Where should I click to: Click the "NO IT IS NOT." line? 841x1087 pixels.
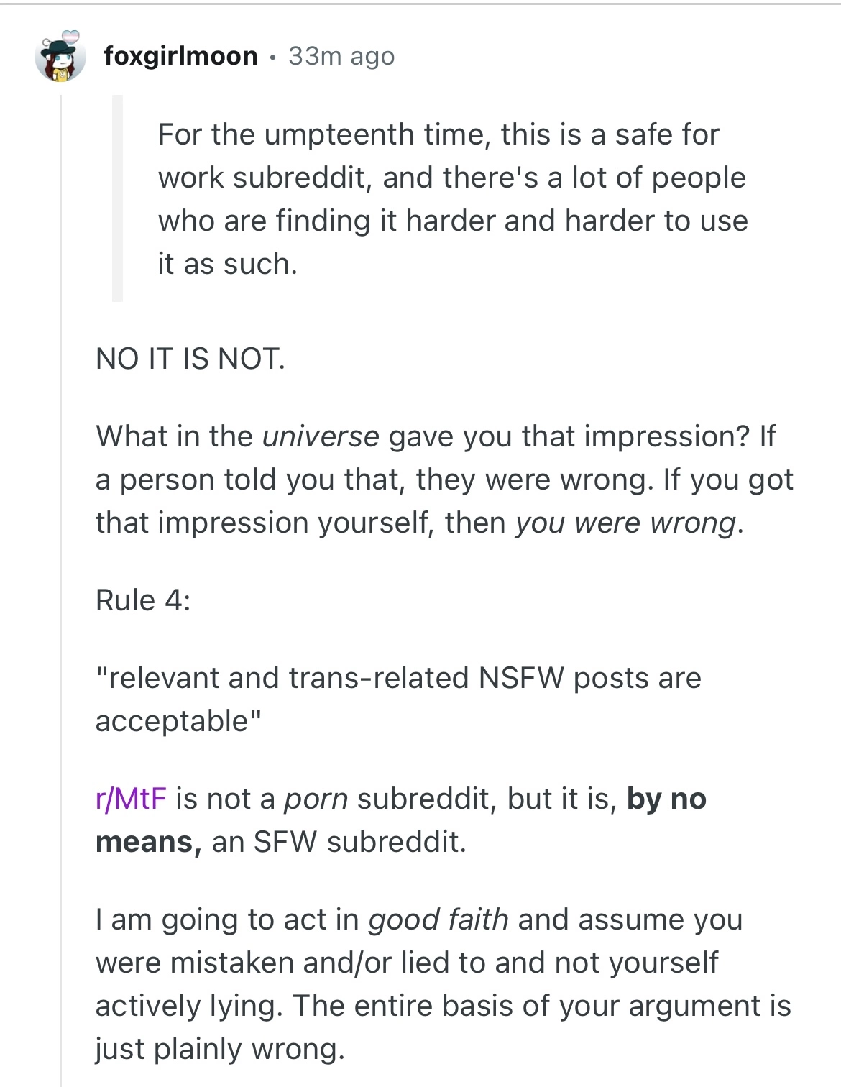click(x=190, y=358)
